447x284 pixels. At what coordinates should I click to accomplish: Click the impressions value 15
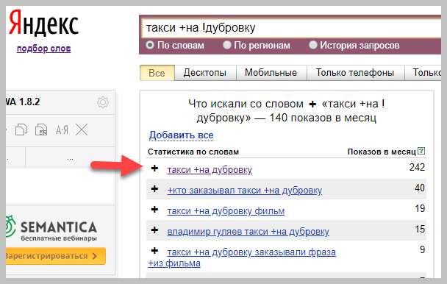click(420, 230)
